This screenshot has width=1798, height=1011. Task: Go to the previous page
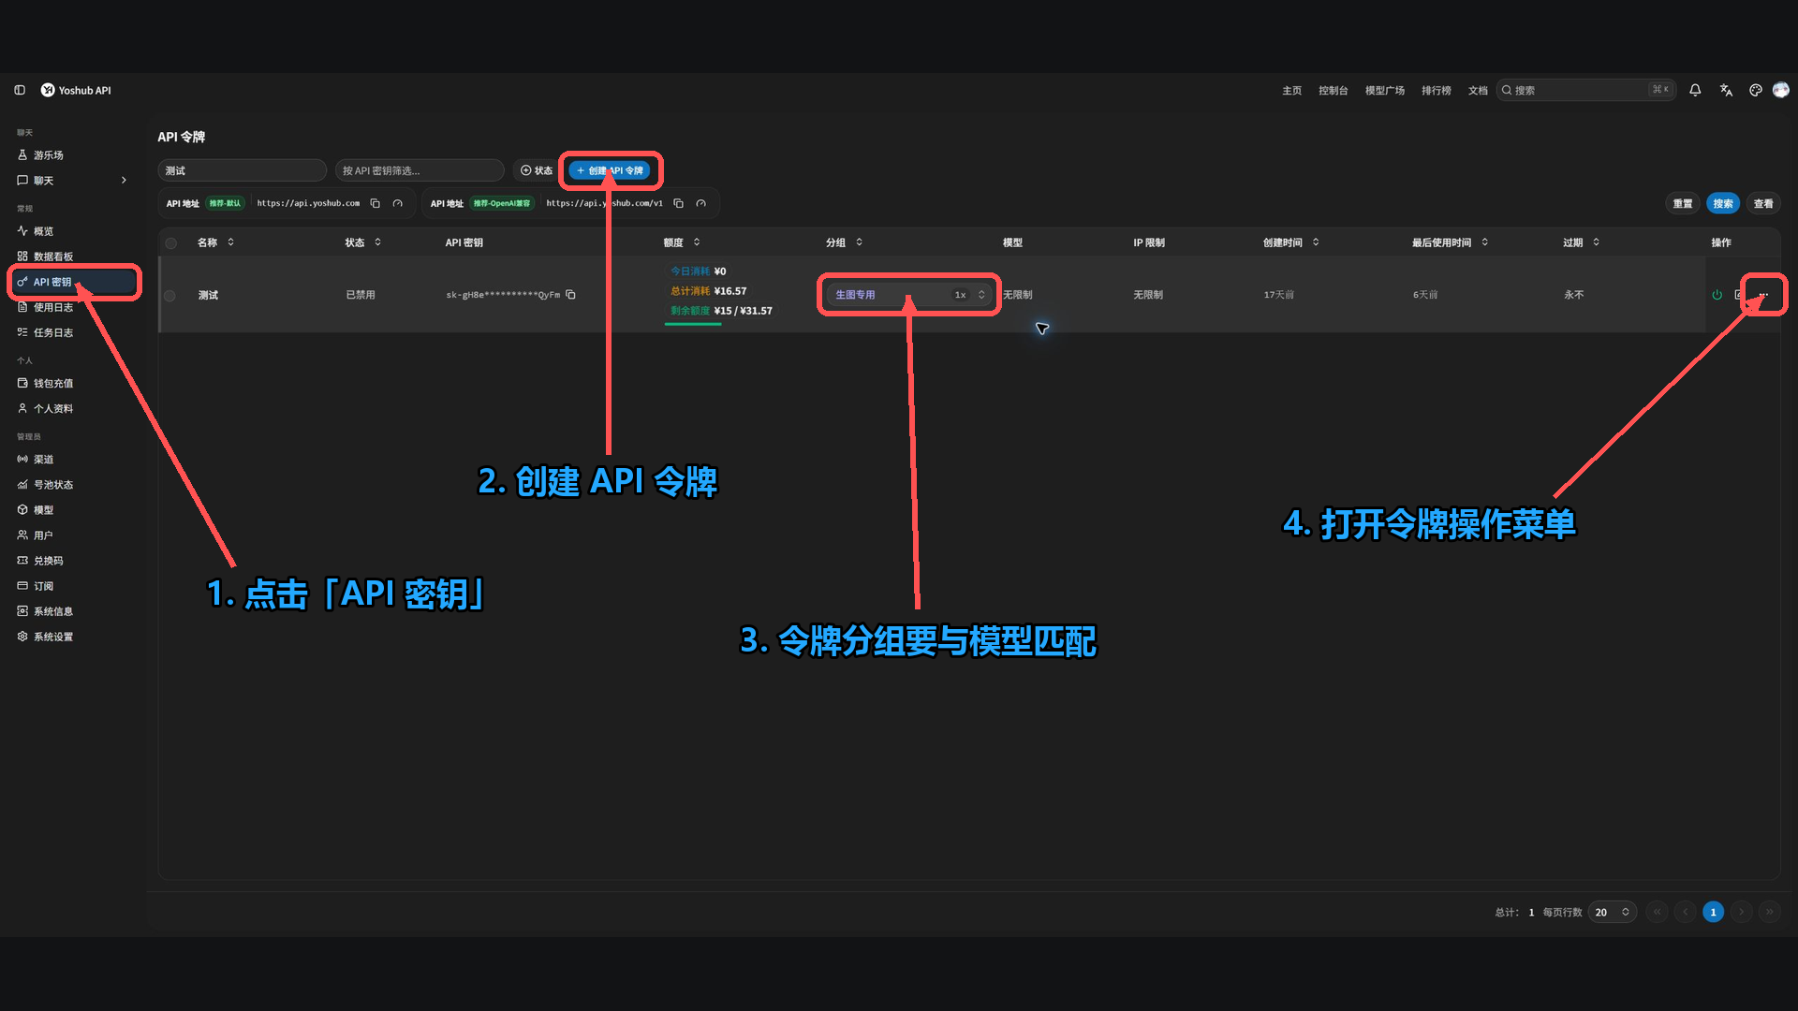click(1685, 912)
